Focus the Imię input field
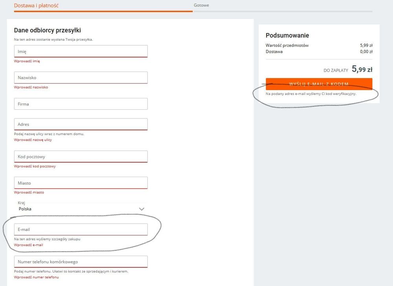This screenshot has width=393, height=286. click(x=81, y=51)
